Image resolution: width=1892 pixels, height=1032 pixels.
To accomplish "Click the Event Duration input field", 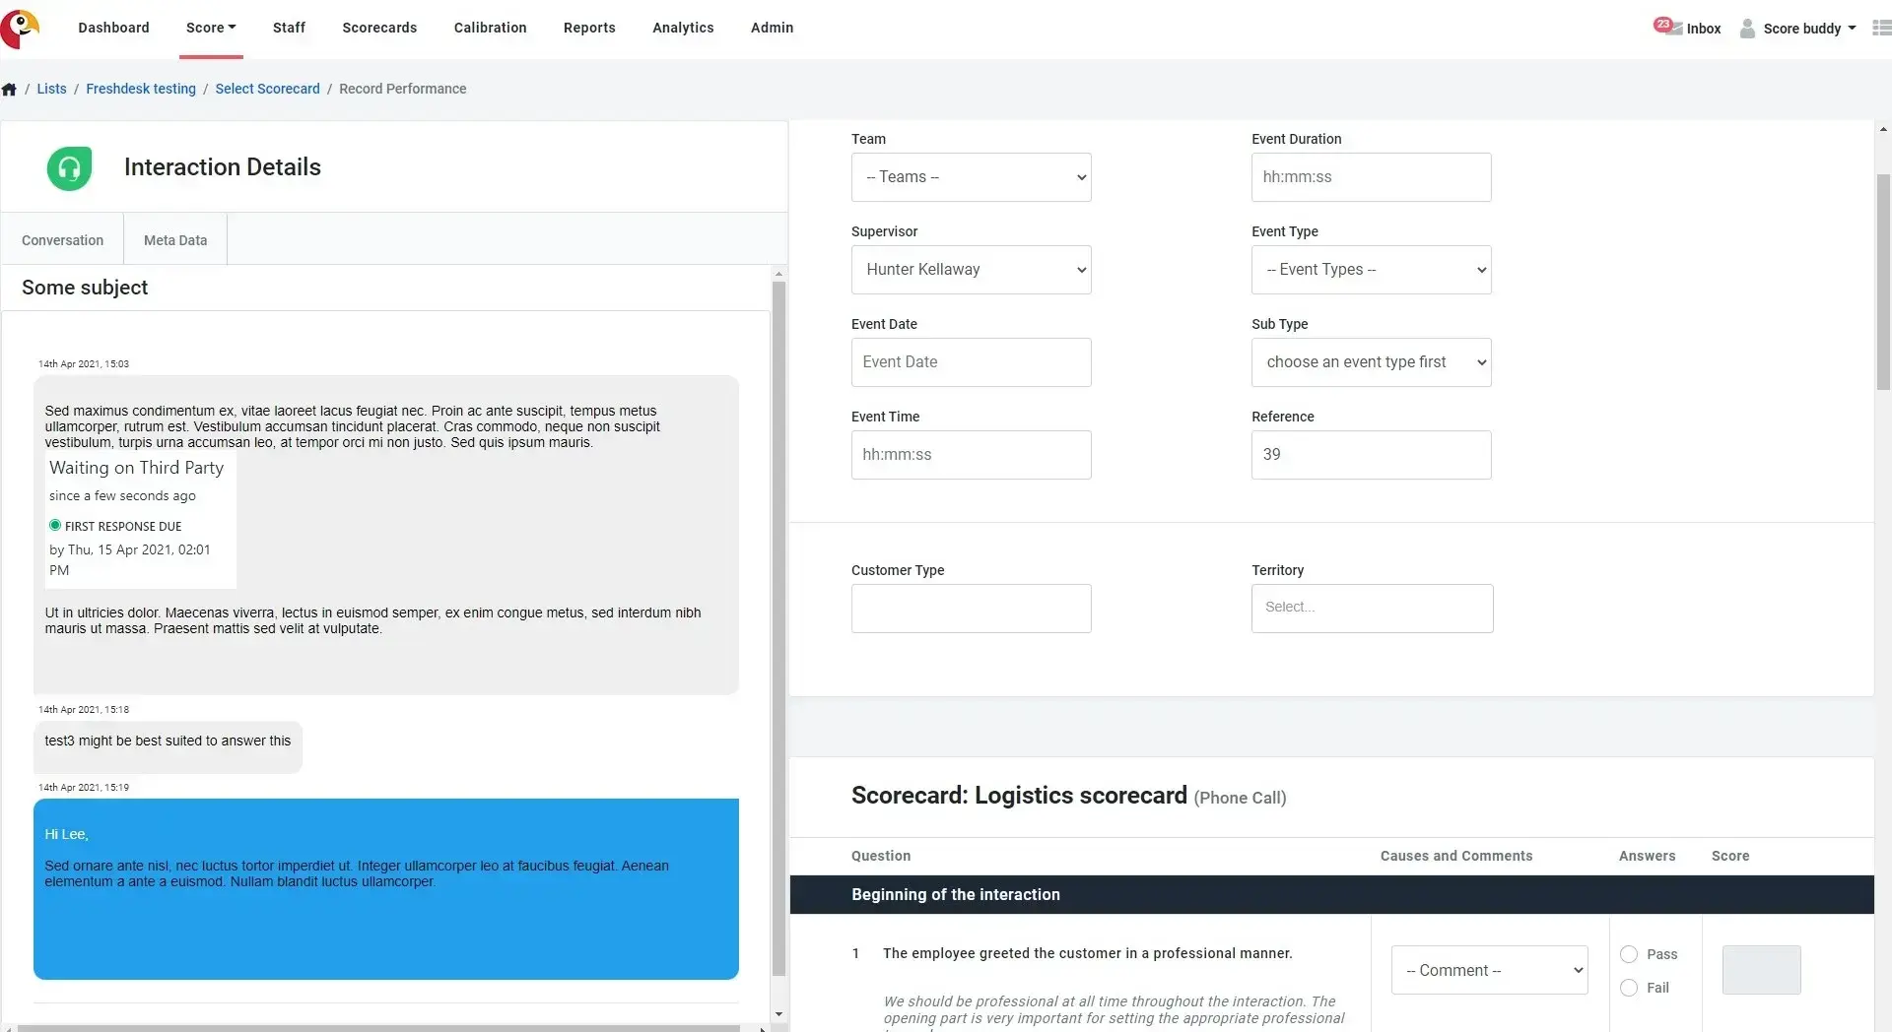I will tap(1371, 177).
